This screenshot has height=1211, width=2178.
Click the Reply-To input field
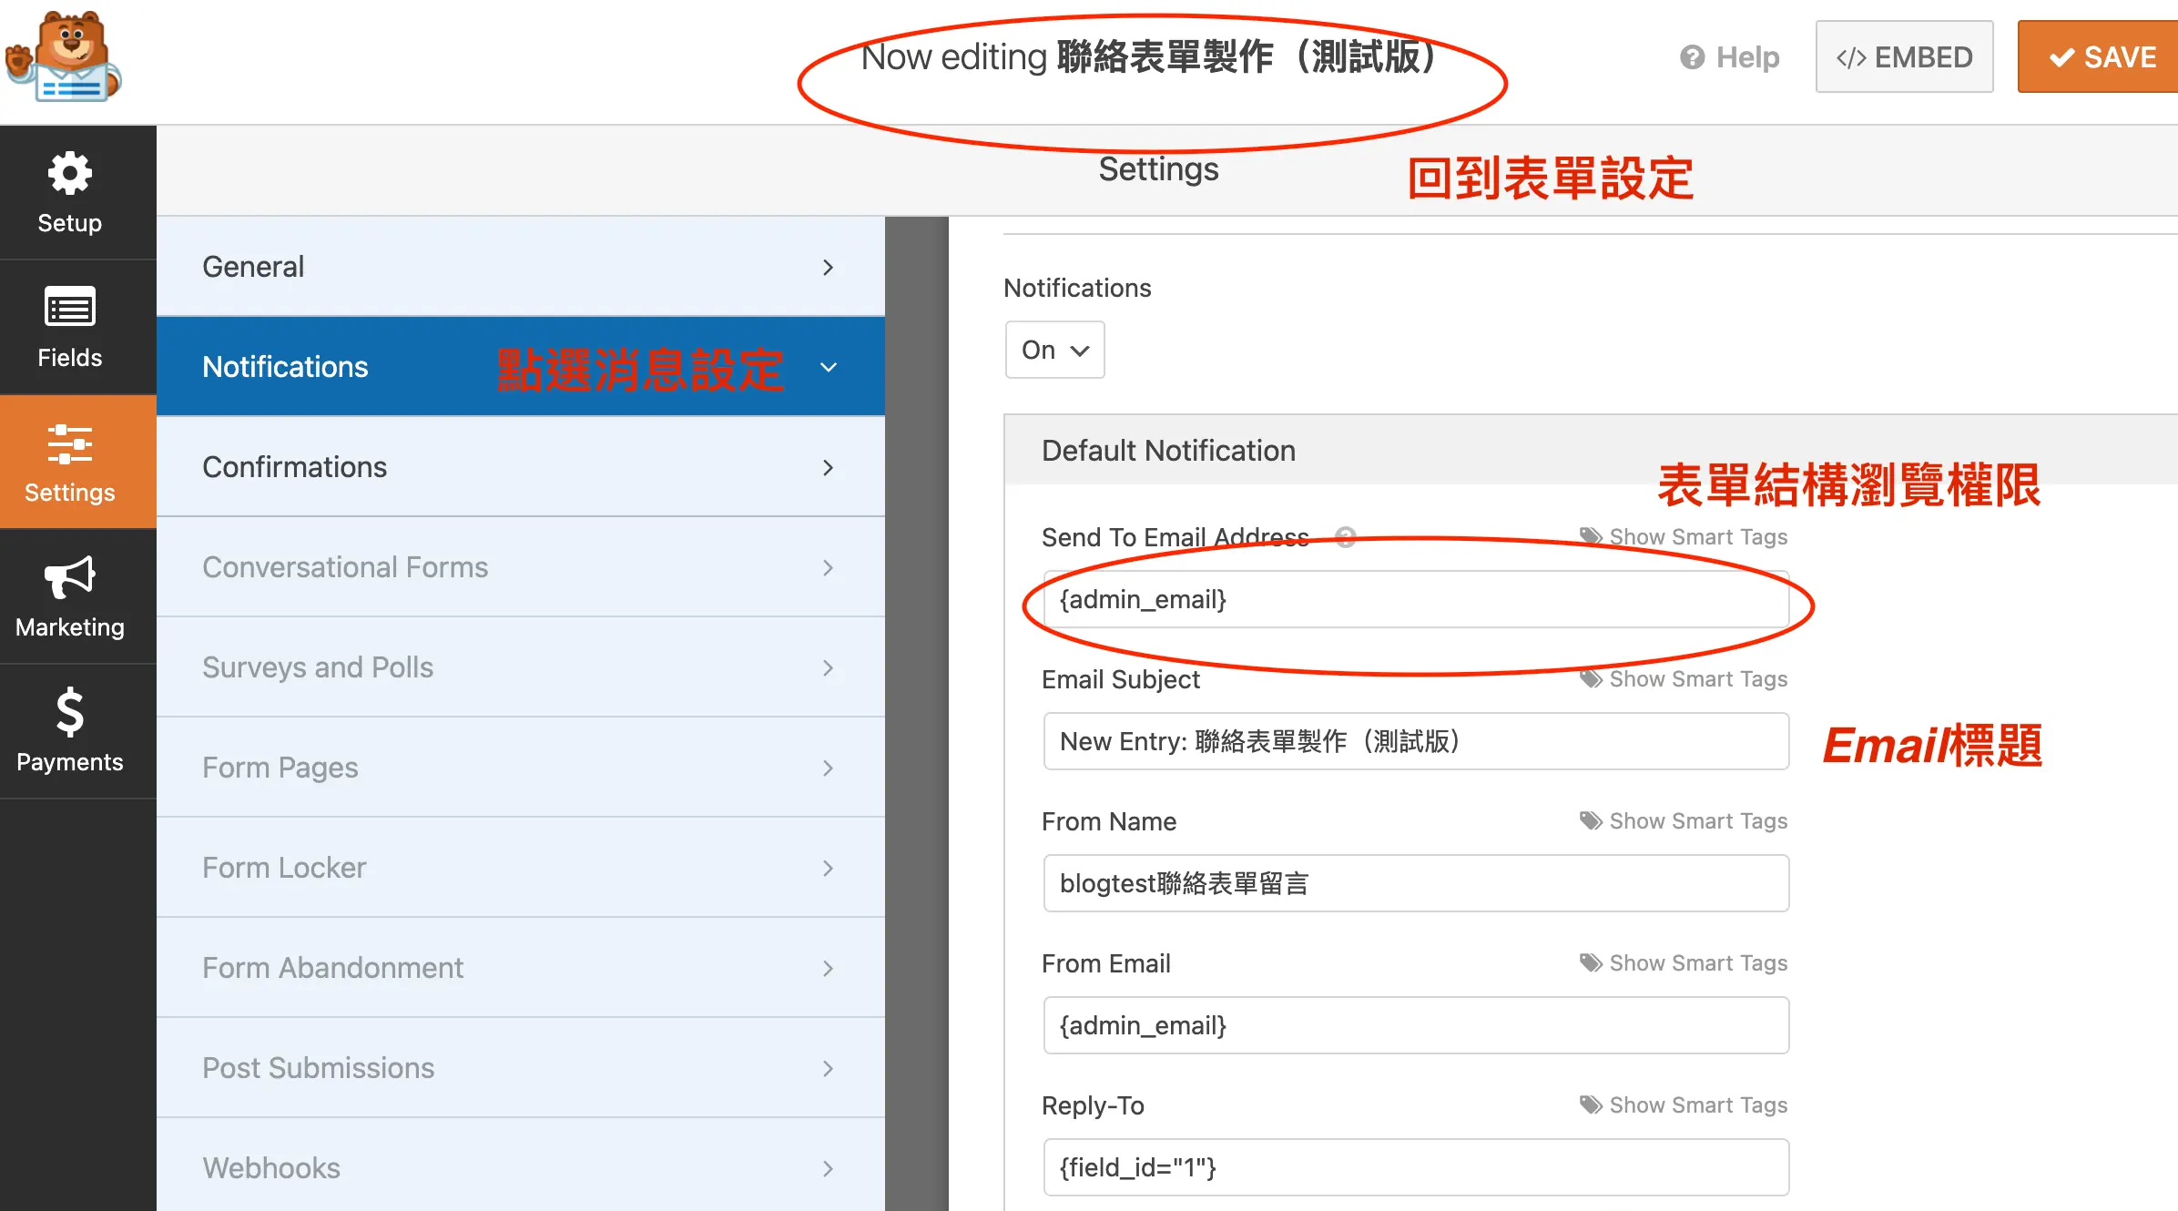tap(1416, 1167)
